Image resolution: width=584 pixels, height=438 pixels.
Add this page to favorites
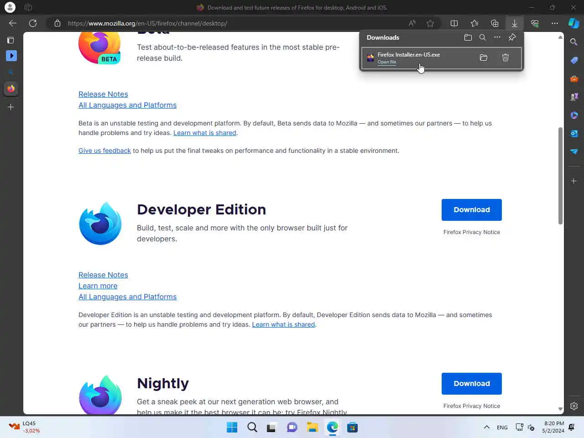pyautogui.click(x=430, y=23)
